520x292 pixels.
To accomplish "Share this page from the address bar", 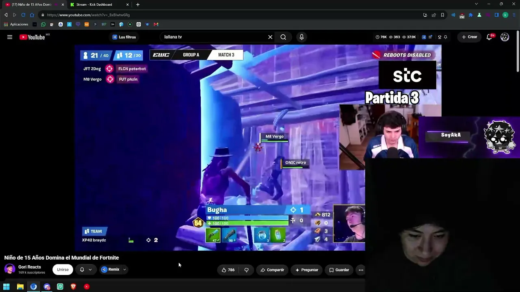I will click(x=433, y=15).
